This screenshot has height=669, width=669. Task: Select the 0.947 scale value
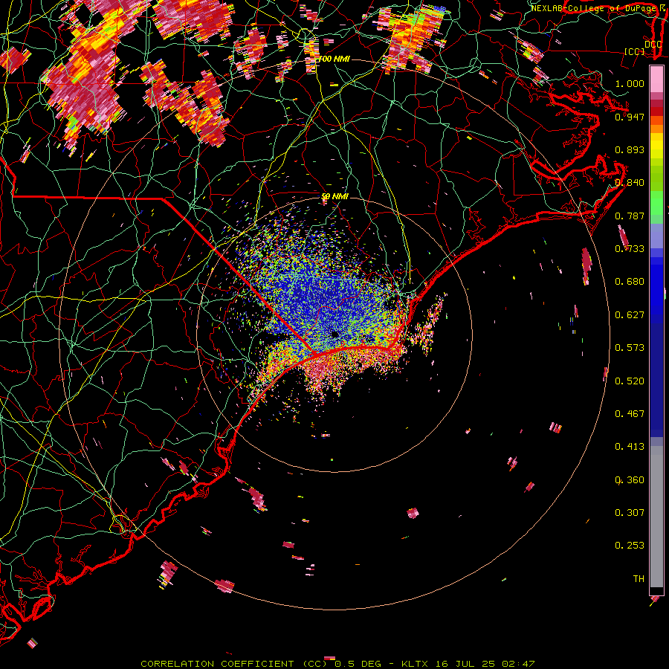(630, 117)
